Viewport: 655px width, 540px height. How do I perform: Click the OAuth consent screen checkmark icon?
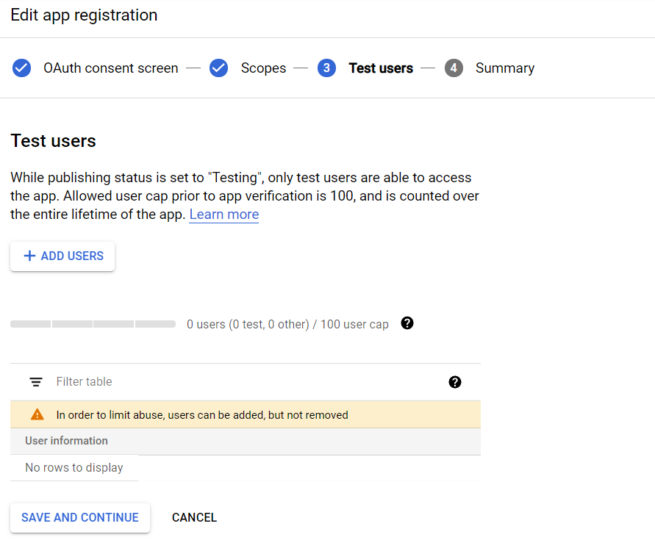(x=22, y=68)
